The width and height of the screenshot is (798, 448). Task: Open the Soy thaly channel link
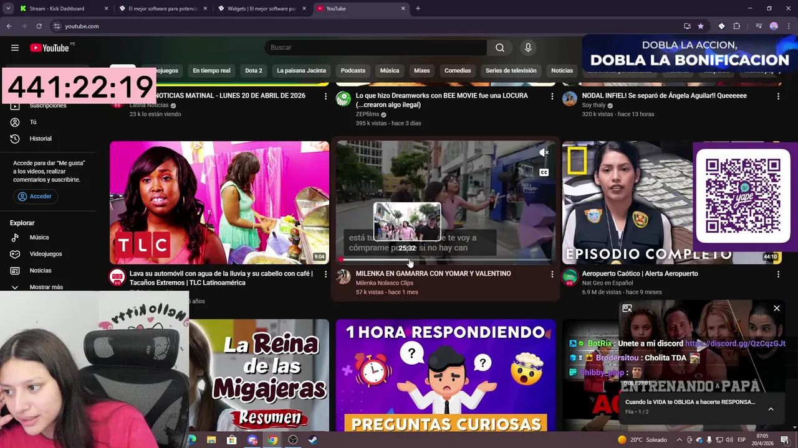[x=594, y=105]
